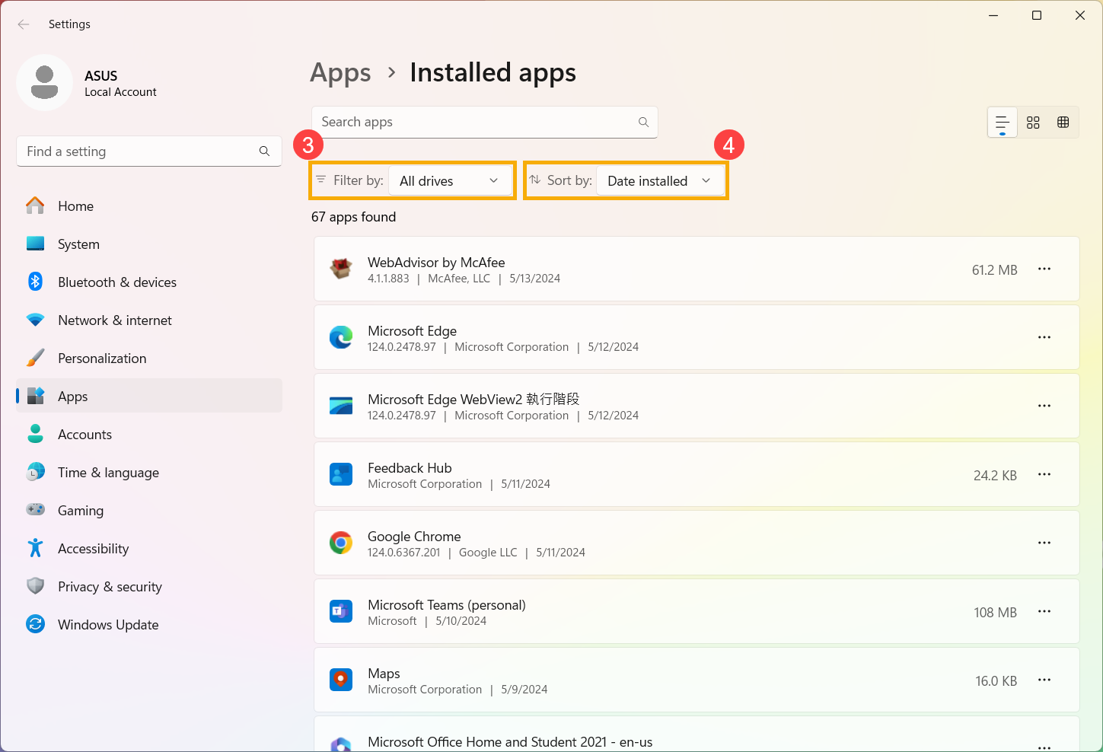Close the Settings window
This screenshot has width=1103, height=752.
(1080, 15)
